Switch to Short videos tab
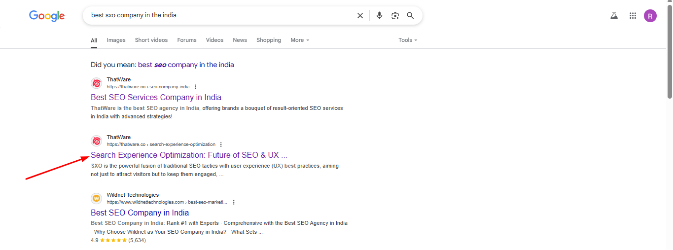 151,40
